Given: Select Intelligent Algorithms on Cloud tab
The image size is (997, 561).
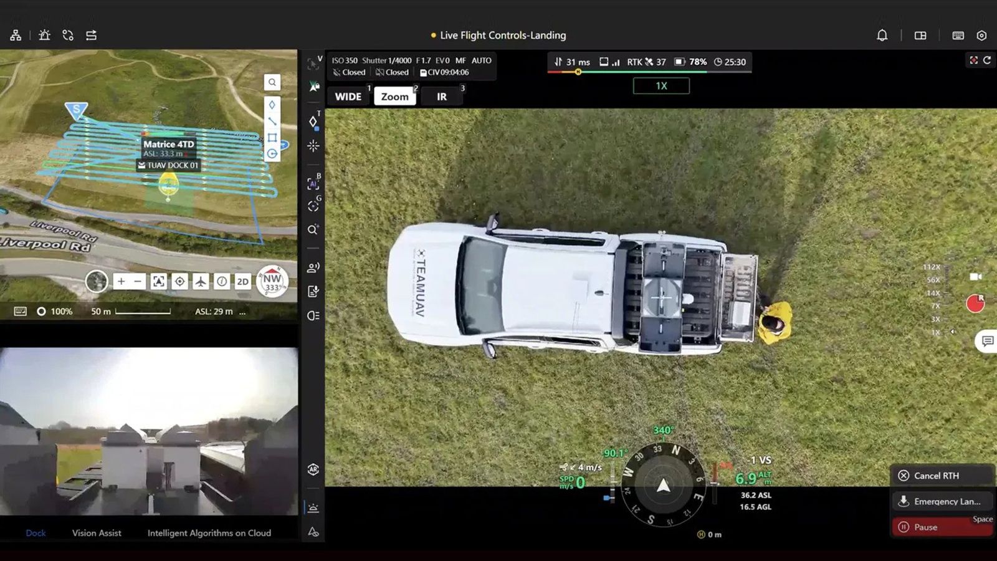Looking at the screenshot, I should click(209, 533).
